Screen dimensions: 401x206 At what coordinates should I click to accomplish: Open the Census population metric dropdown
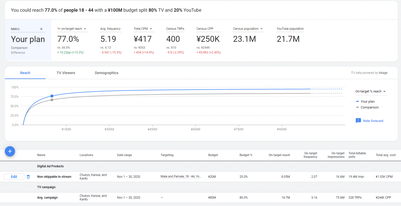(x=261, y=29)
